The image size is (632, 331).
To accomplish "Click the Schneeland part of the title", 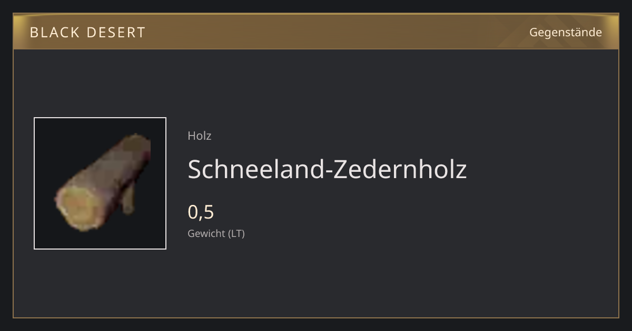I will tap(256, 169).
